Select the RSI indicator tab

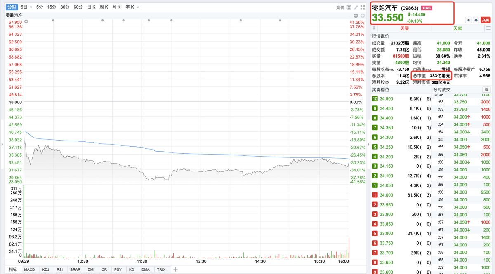59,269
